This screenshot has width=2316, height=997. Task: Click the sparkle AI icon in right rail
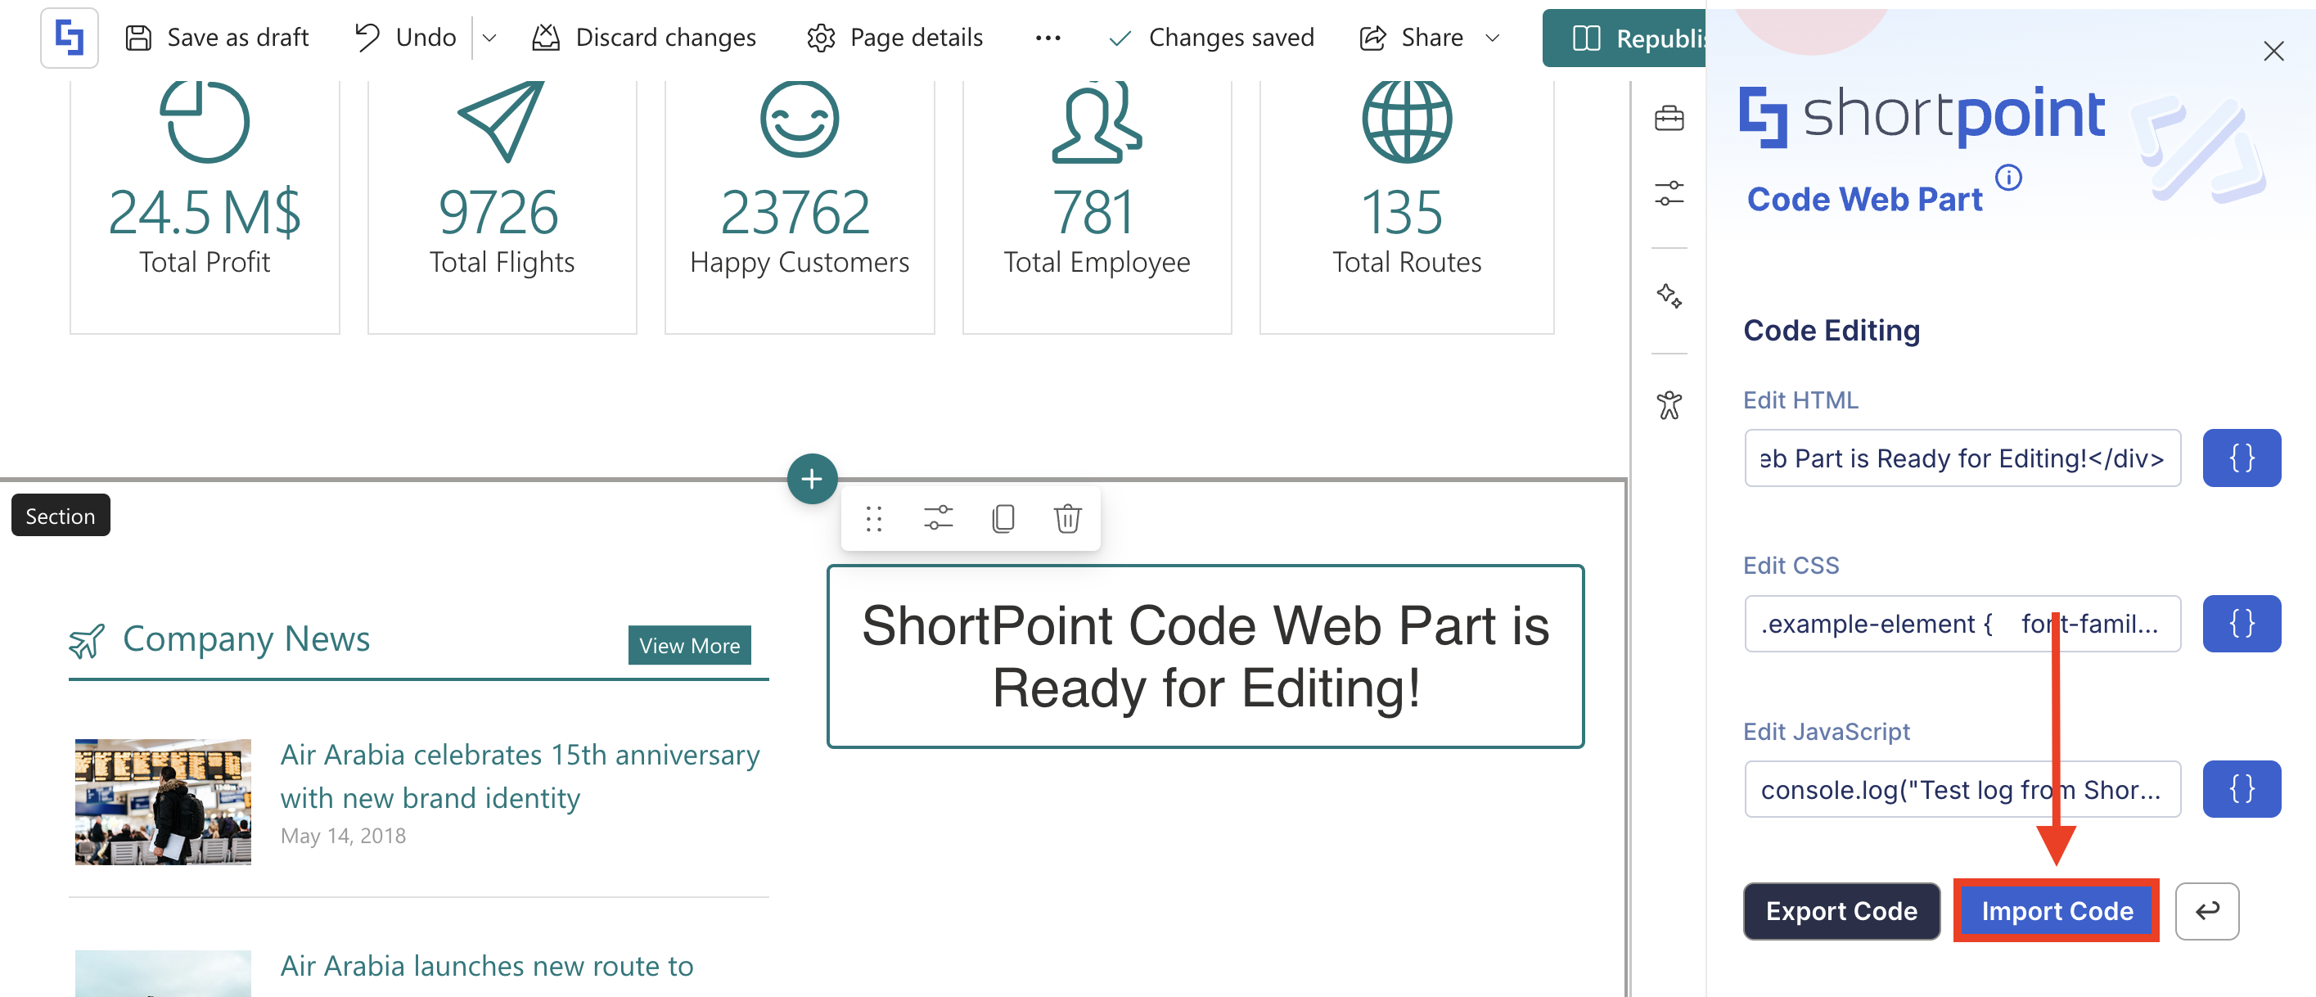tap(1669, 295)
